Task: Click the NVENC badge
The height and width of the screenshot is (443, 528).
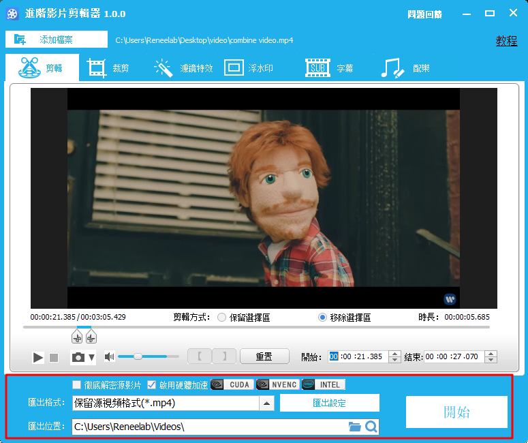Action: tap(277, 384)
